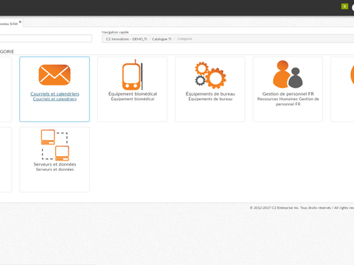Go to Catalogue TI breadcrumb

(162, 39)
